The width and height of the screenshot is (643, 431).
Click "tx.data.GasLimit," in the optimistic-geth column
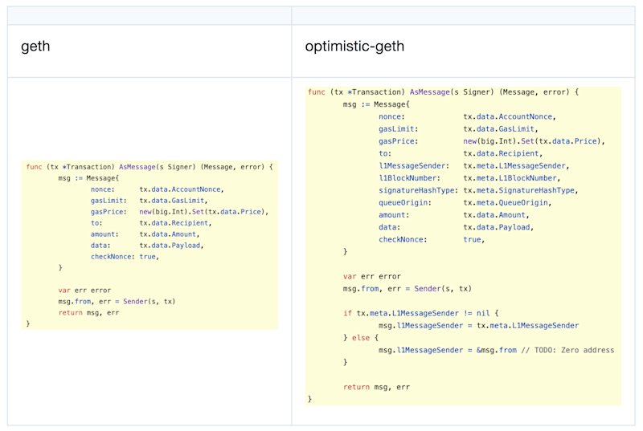pos(500,129)
